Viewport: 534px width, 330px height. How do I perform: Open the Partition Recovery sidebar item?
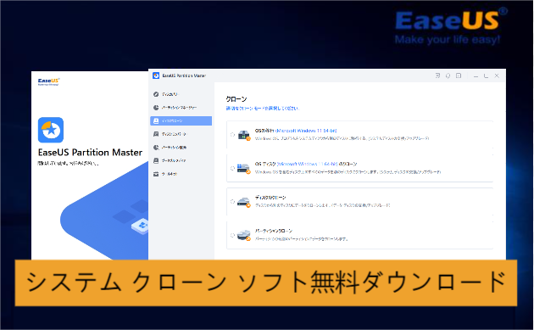coord(170,148)
